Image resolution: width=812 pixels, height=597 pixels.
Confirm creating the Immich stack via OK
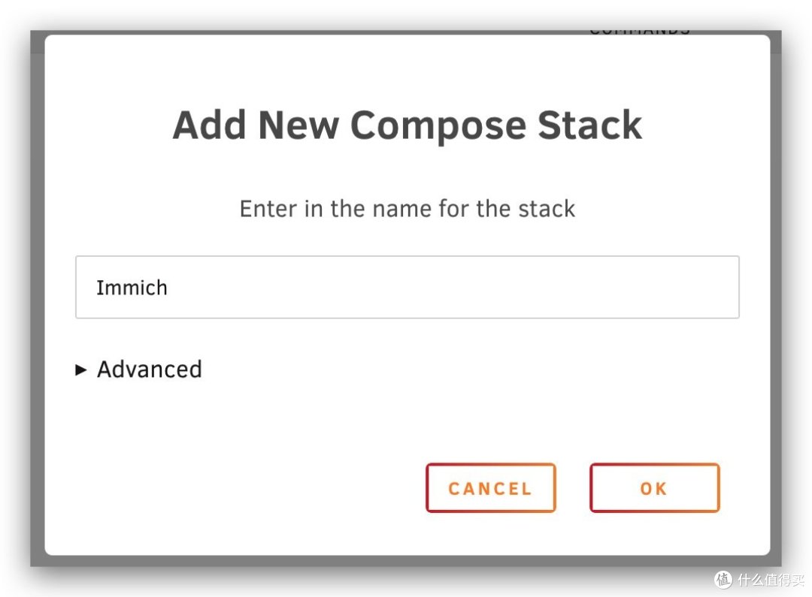point(653,488)
